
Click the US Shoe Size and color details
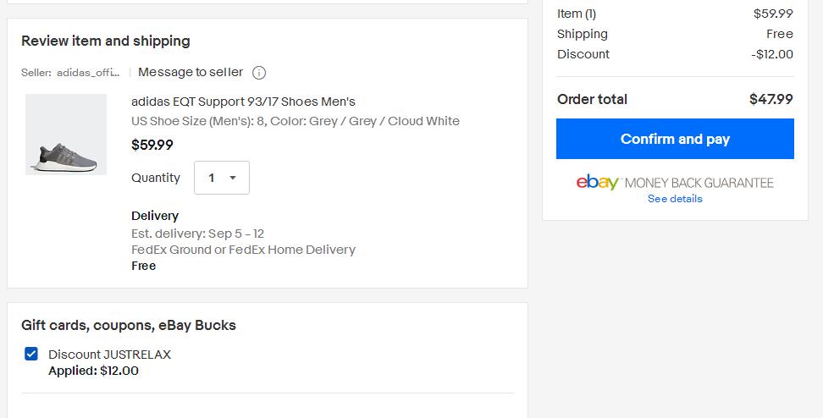click(296, 121)
